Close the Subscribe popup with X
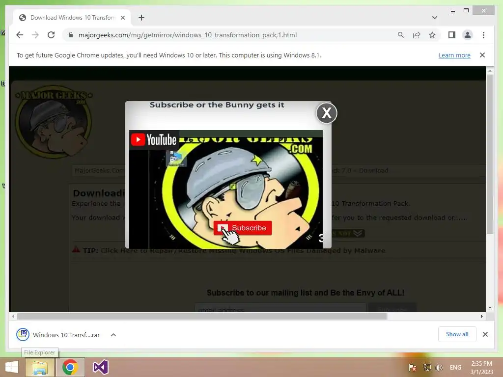 tap(327, 113)
